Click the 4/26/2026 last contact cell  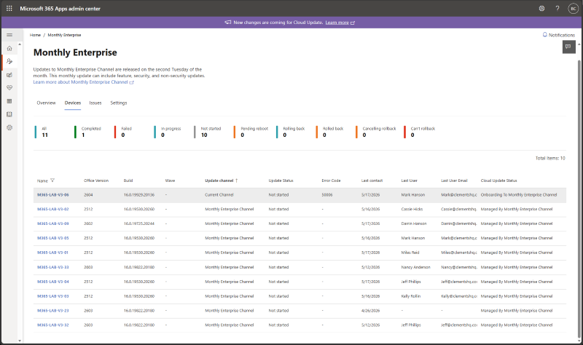[370, 311]
